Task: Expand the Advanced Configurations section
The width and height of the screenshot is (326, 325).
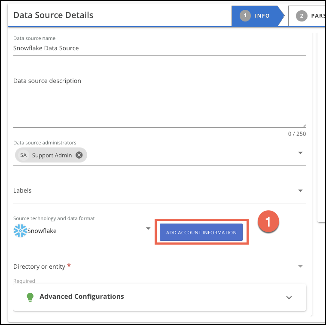Action: (x=289, y=297)
